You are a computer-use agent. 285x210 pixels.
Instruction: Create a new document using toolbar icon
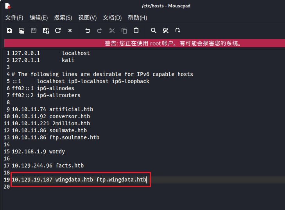coord(9,30)
